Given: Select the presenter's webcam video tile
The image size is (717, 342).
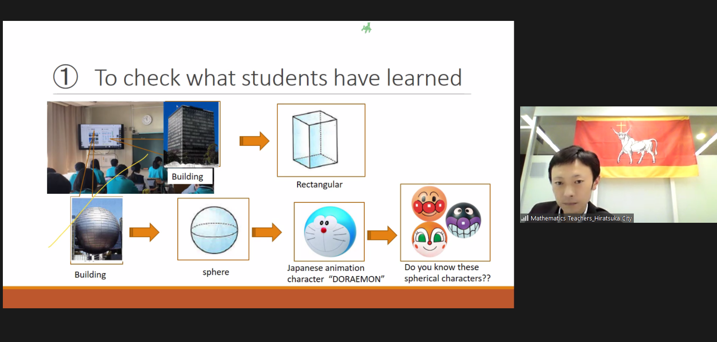Looking at the screenshot, I should (x=618, y=164).
